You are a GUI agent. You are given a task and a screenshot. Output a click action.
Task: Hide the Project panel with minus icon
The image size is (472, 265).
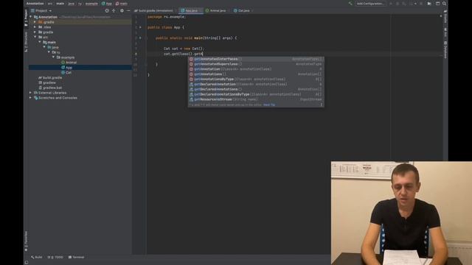pos(128,10)
